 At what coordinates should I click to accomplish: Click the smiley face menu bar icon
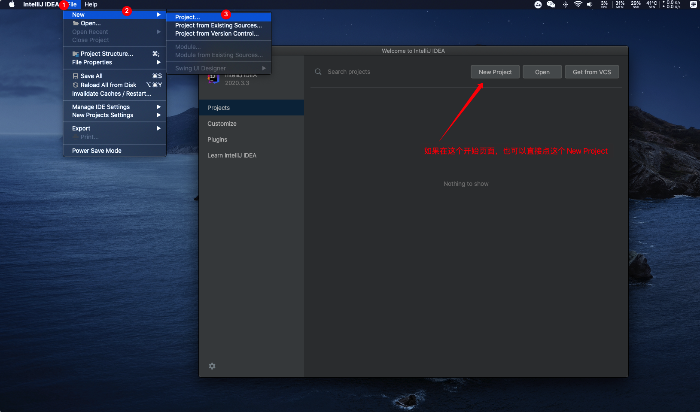[538, 4]
